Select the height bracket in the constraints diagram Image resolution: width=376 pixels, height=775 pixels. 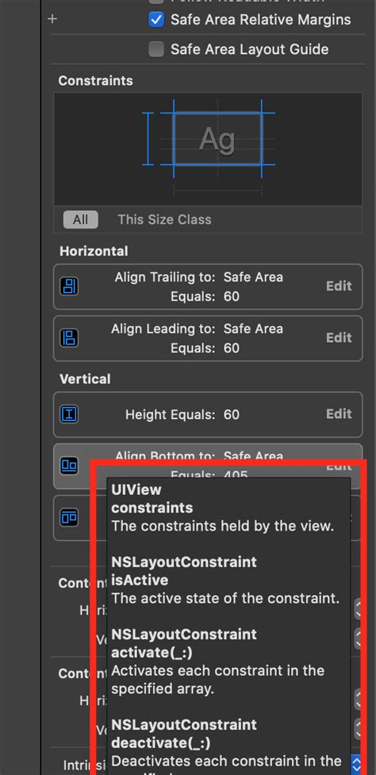[148, 139]
